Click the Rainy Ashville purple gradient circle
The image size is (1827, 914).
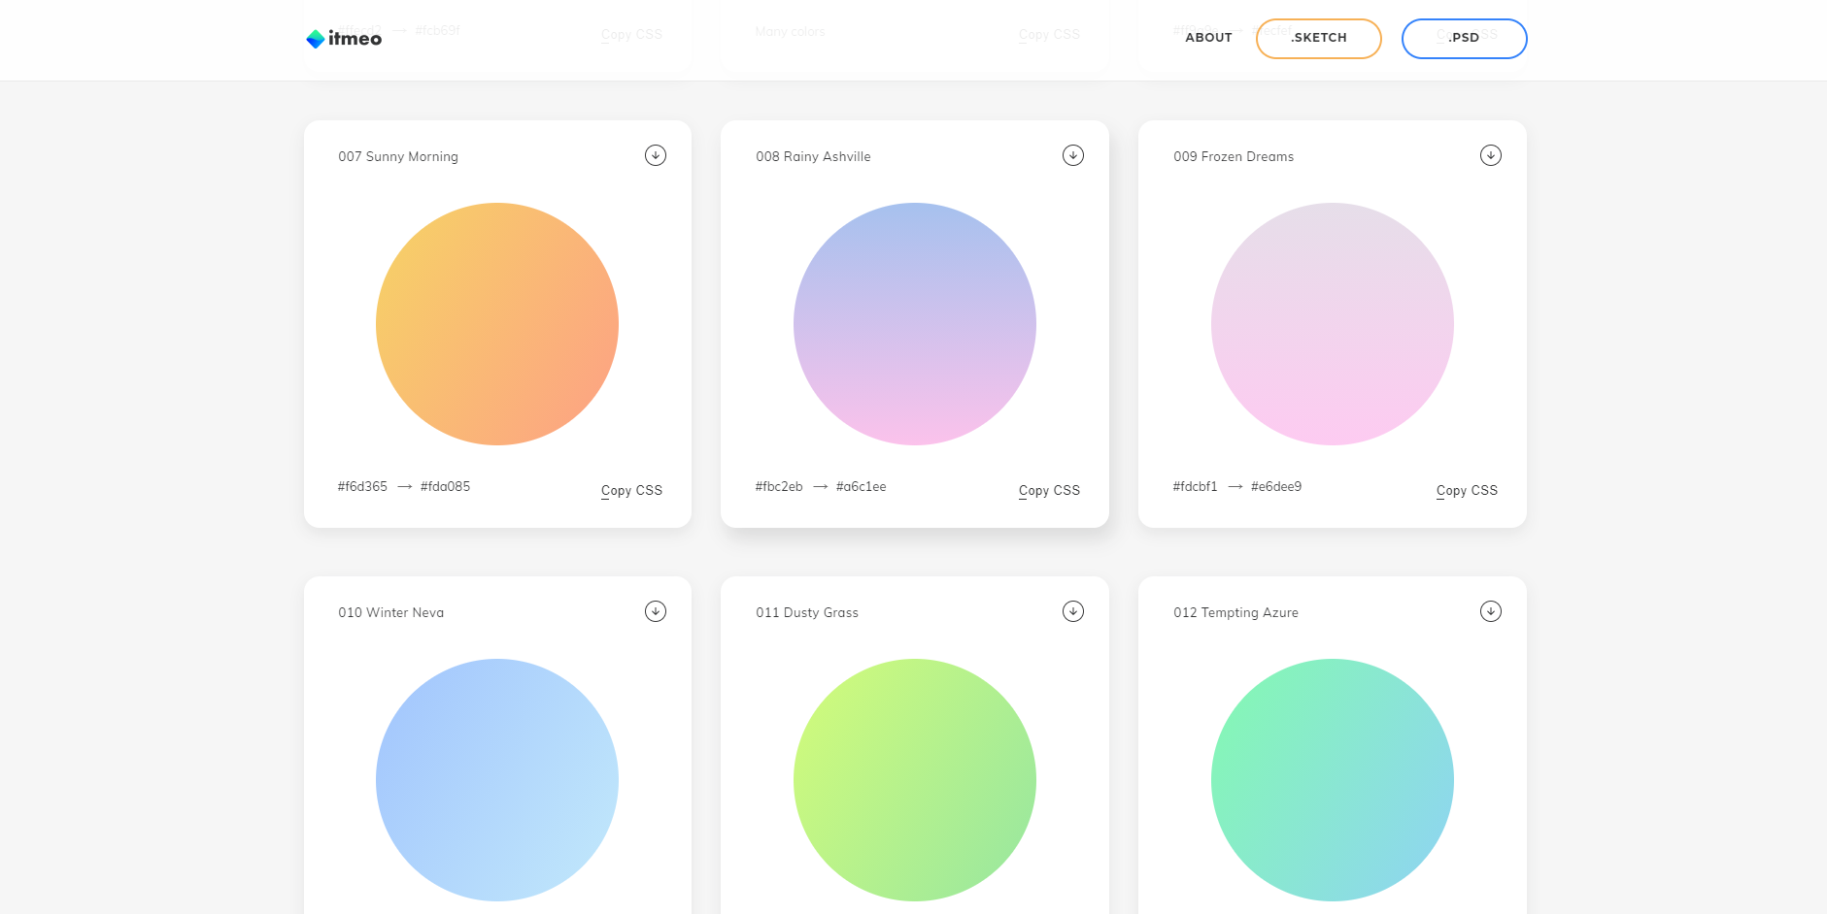[915, 324]
